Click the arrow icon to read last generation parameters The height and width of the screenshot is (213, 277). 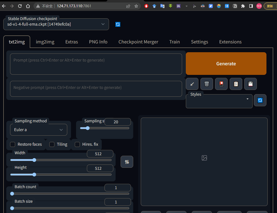point(192,84)
